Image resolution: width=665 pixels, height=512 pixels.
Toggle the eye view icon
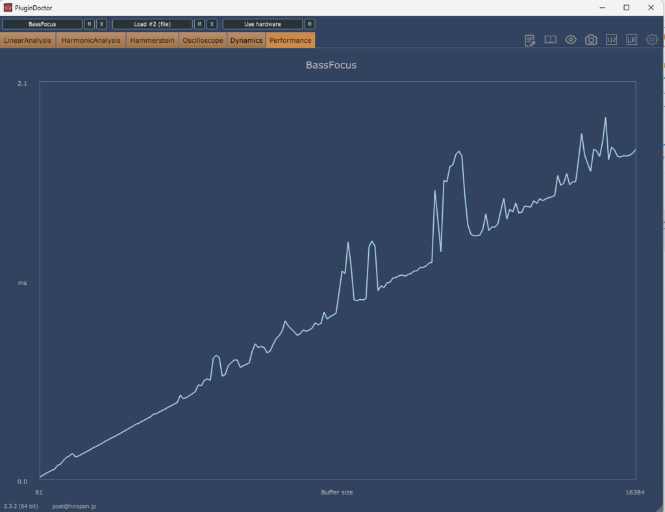click(571, 40)
